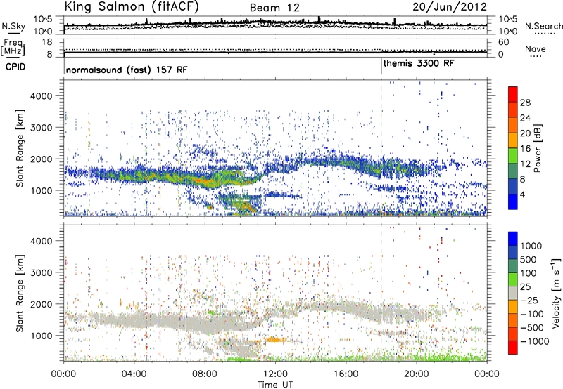This screenshot has width=563, height=389.
Task: Click the 'N.Sky' legend label
Action: coord(13,26)
